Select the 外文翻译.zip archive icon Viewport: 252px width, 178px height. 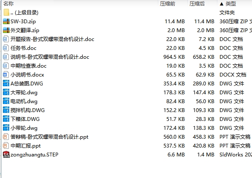[6, 30]
